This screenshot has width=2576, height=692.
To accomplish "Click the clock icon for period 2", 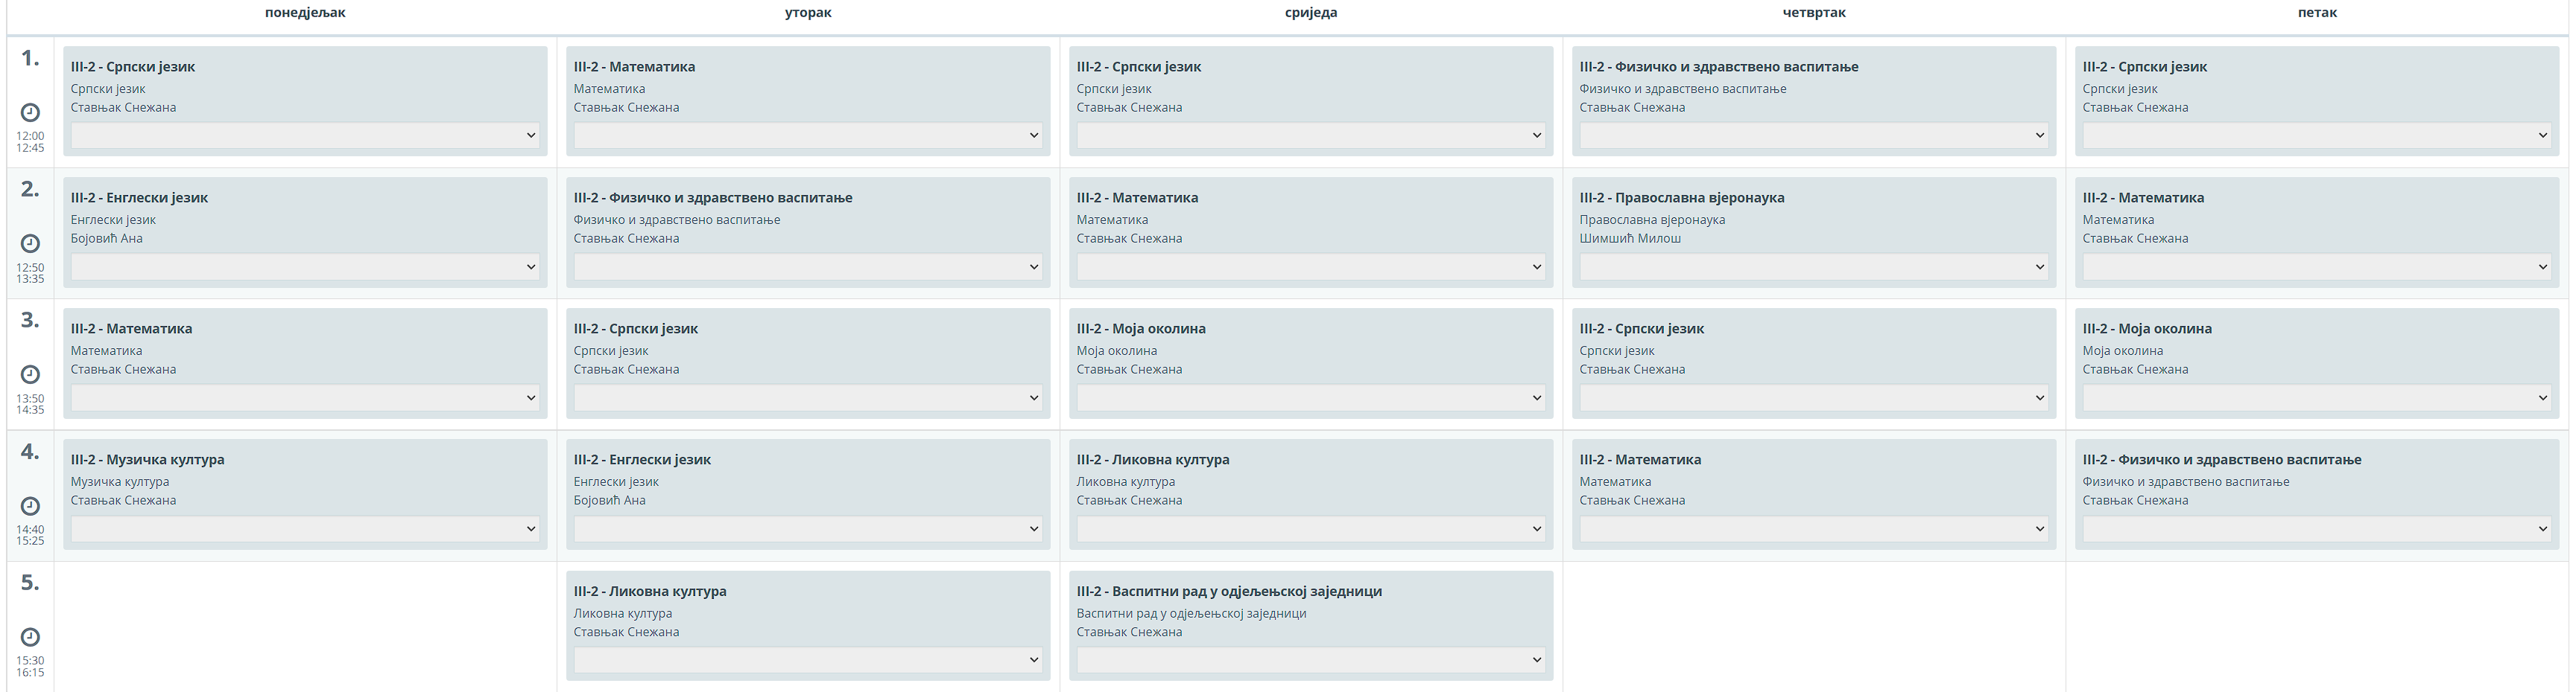I will [30, 243].
